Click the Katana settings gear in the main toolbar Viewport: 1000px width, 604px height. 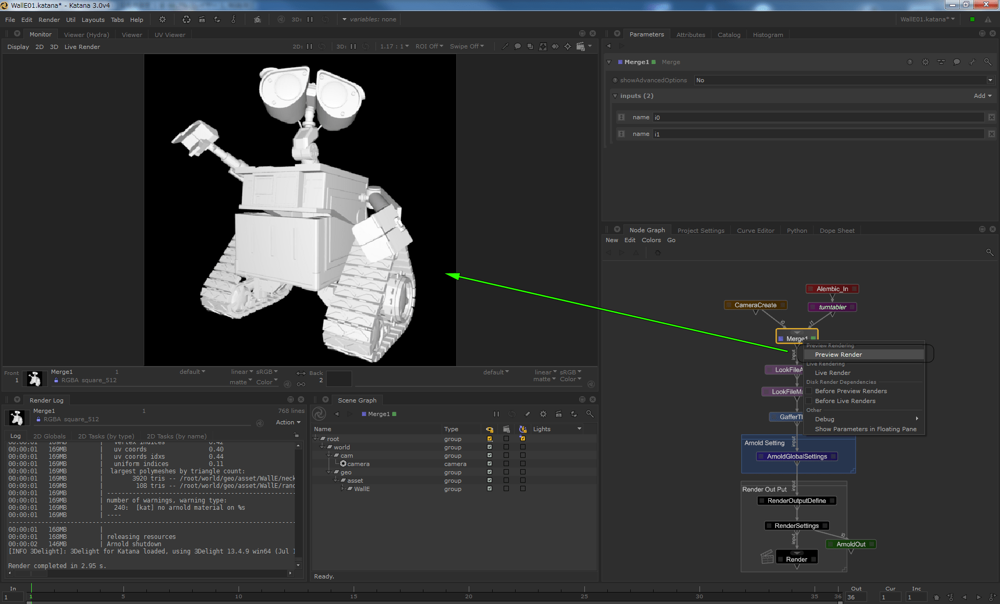tap(162, 19)
